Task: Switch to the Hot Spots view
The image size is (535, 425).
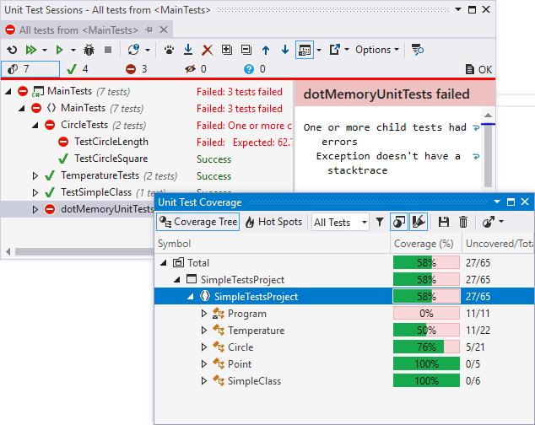Action: pos(273,222)
